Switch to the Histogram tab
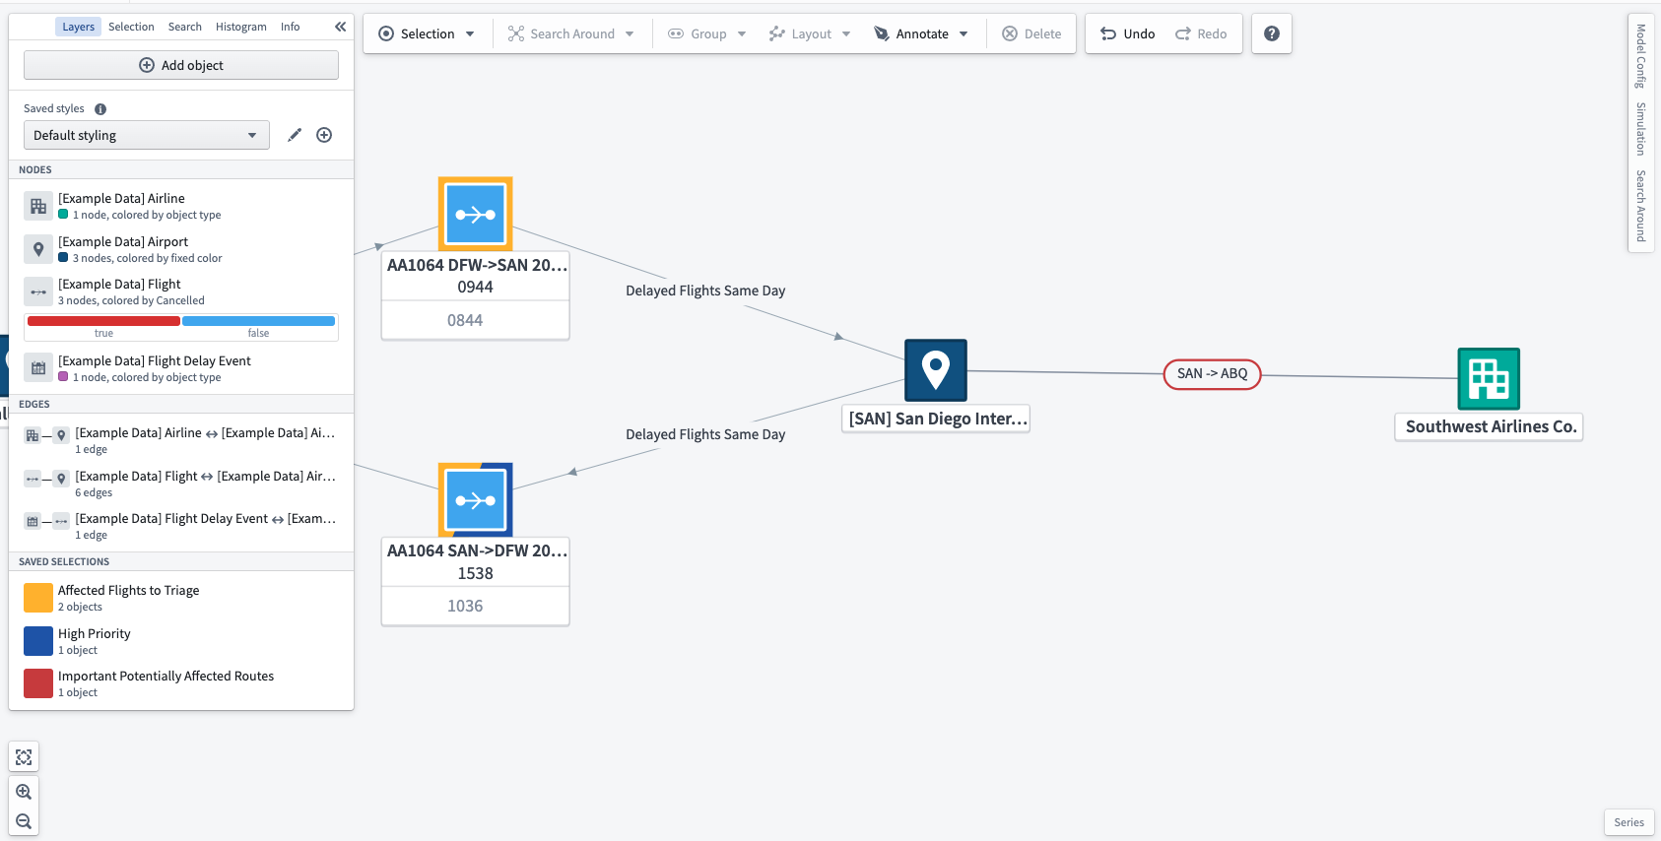The width and height of the screenshot is (1661, 841). tap(241, 27)
